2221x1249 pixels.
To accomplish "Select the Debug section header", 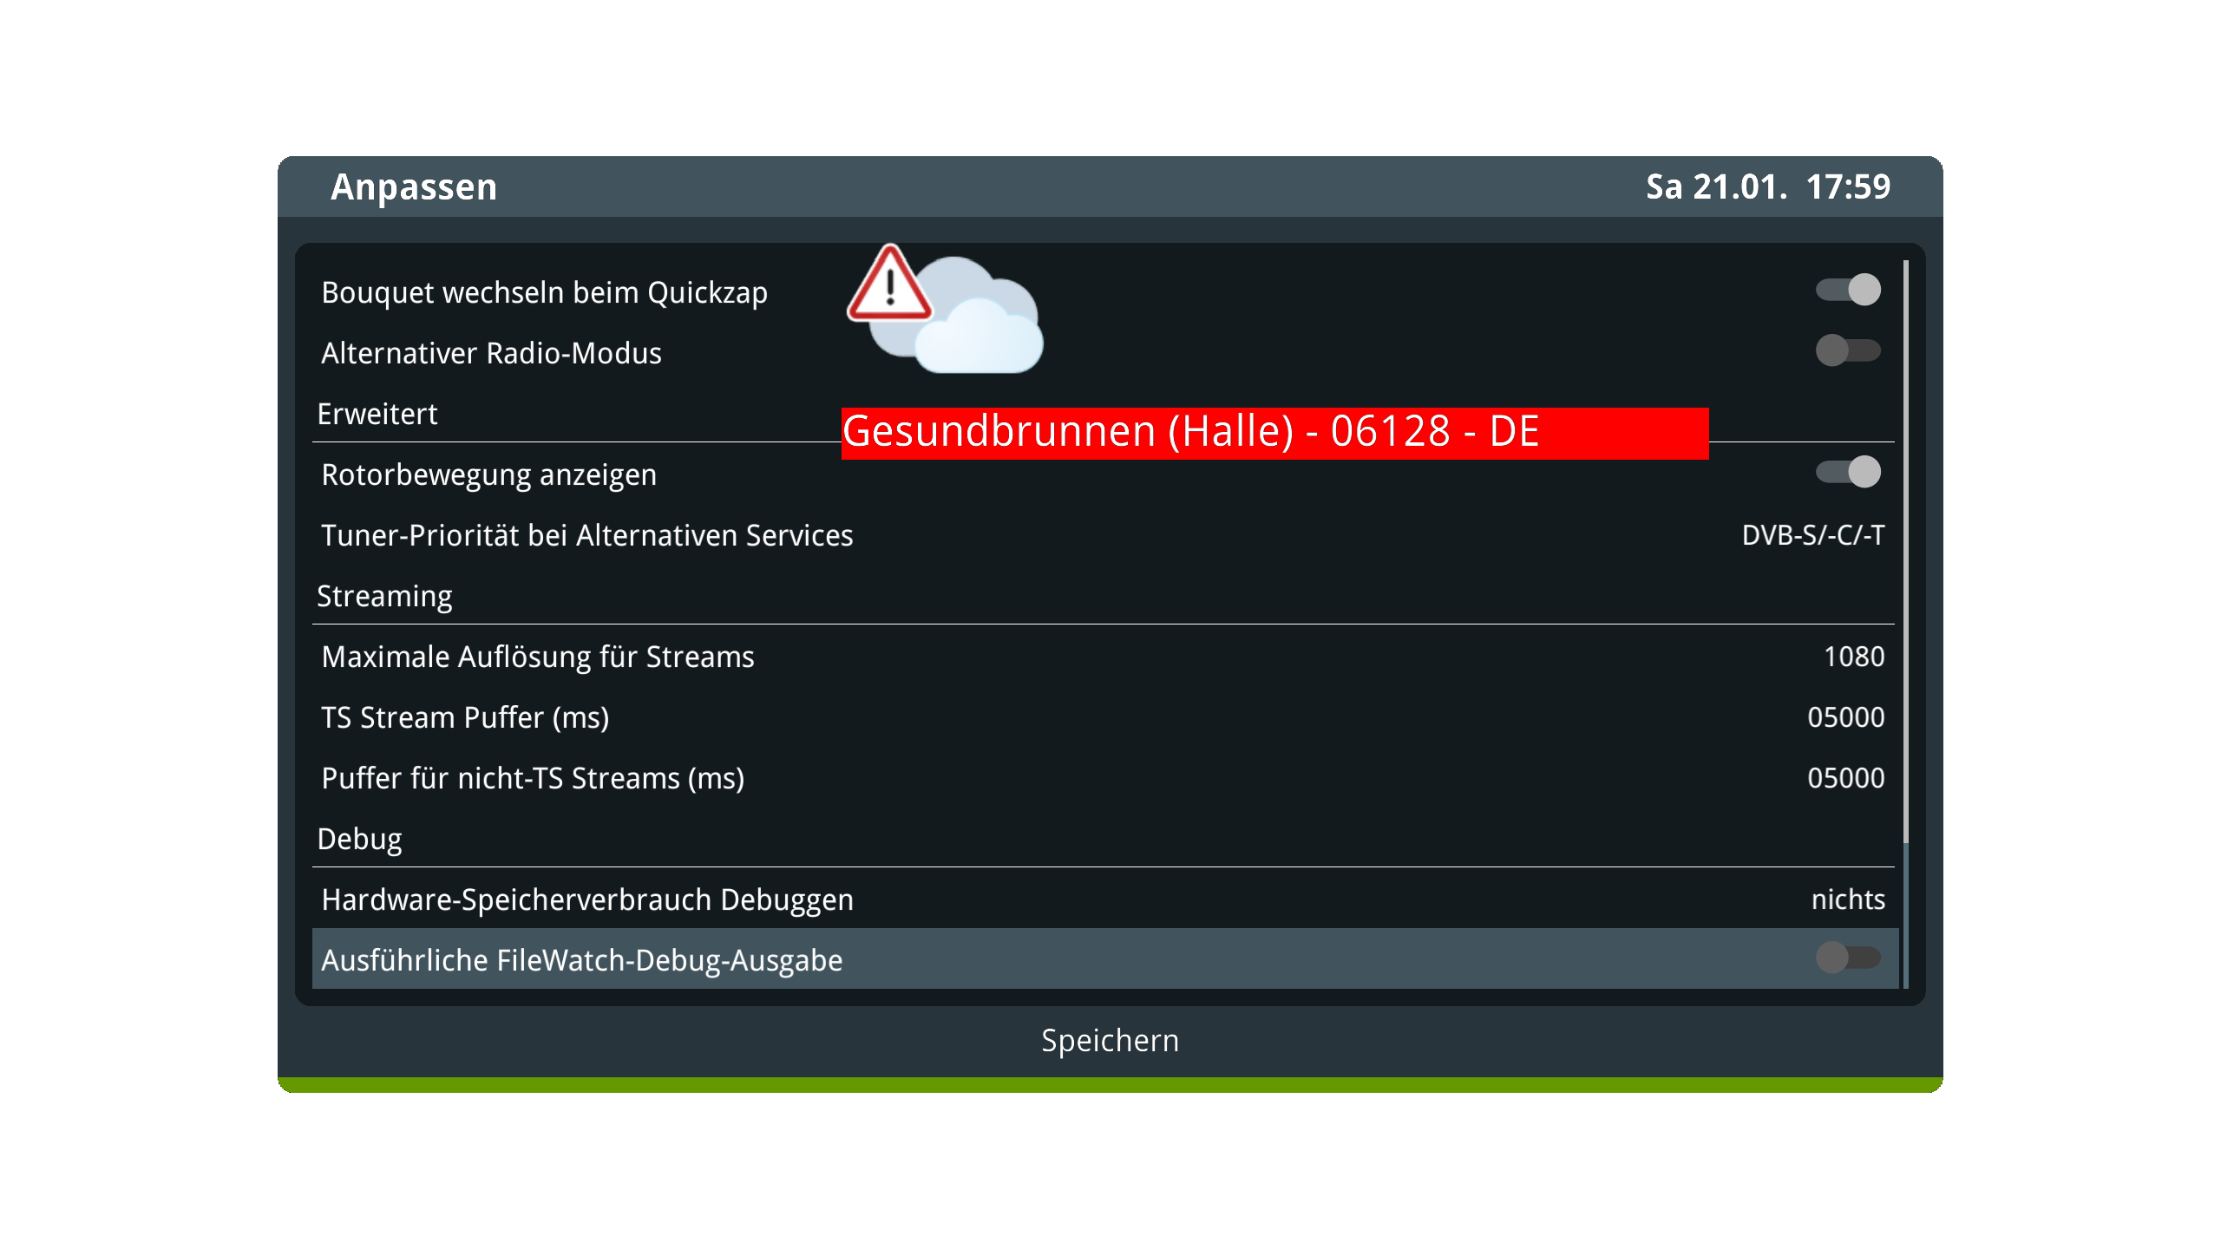I will click(x=359, y=840).
